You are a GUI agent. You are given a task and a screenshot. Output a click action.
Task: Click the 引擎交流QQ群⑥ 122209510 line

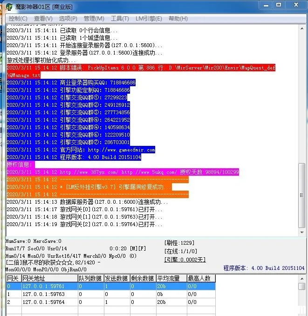point(68,135)
